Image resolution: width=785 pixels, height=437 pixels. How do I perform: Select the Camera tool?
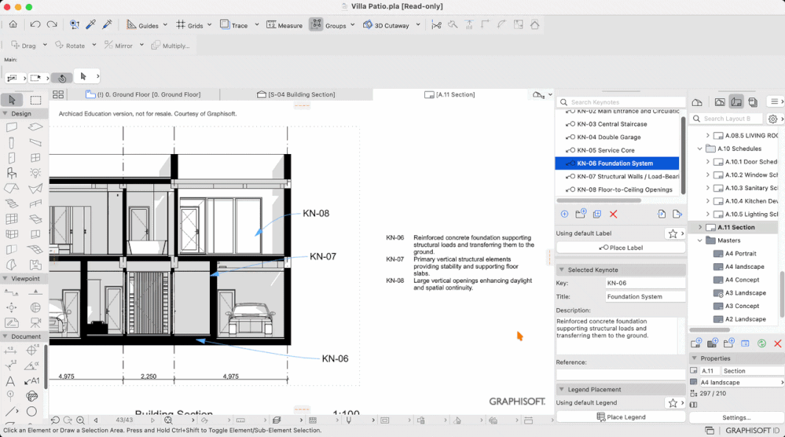(35, 323)
